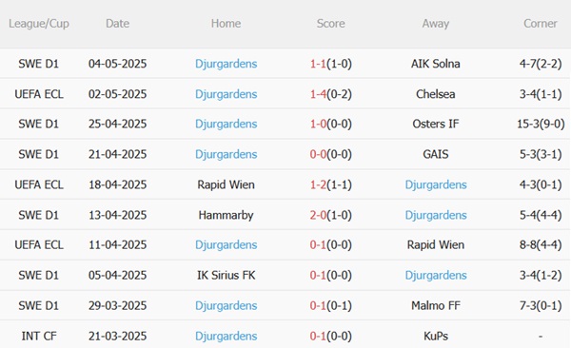This screenshot has height=348, width=571.
Task: Select away Djurgardens link against IK Sirius FK
Action: click(436, 275)
